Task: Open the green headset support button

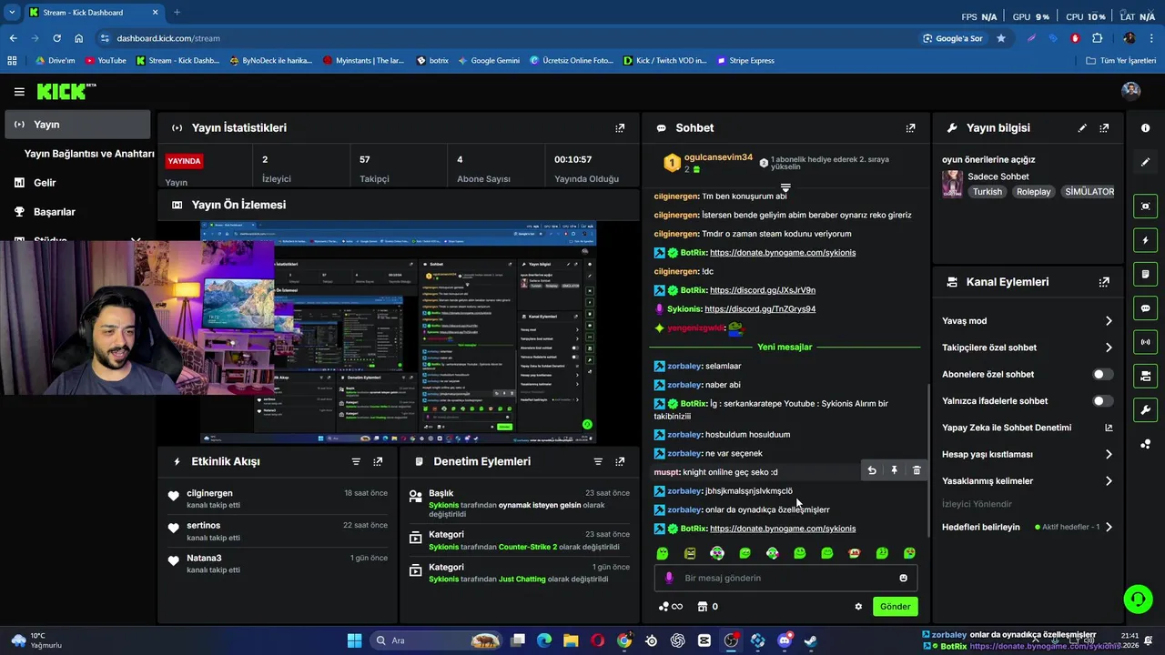Action: (x=1138, y=599)
